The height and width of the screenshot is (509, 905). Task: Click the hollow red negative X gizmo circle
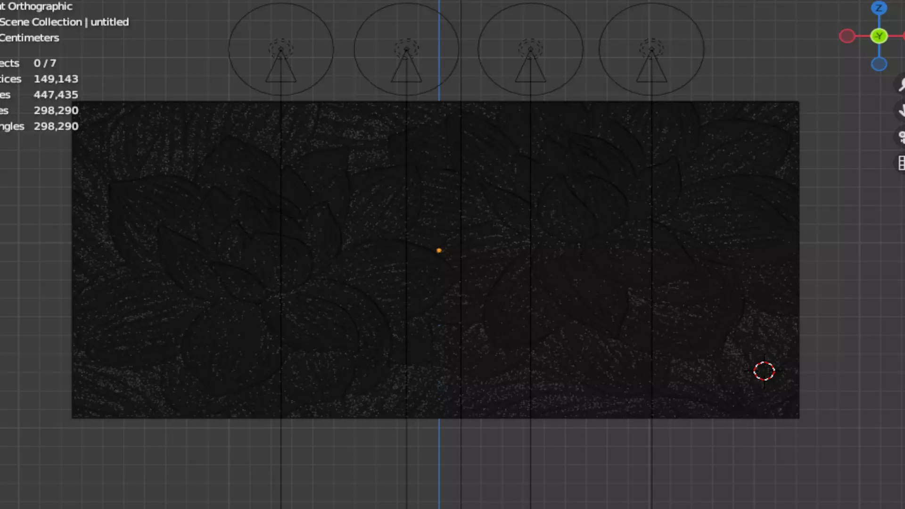(847, 36)
